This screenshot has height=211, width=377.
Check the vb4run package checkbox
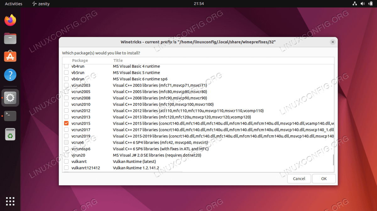point(66,66)
